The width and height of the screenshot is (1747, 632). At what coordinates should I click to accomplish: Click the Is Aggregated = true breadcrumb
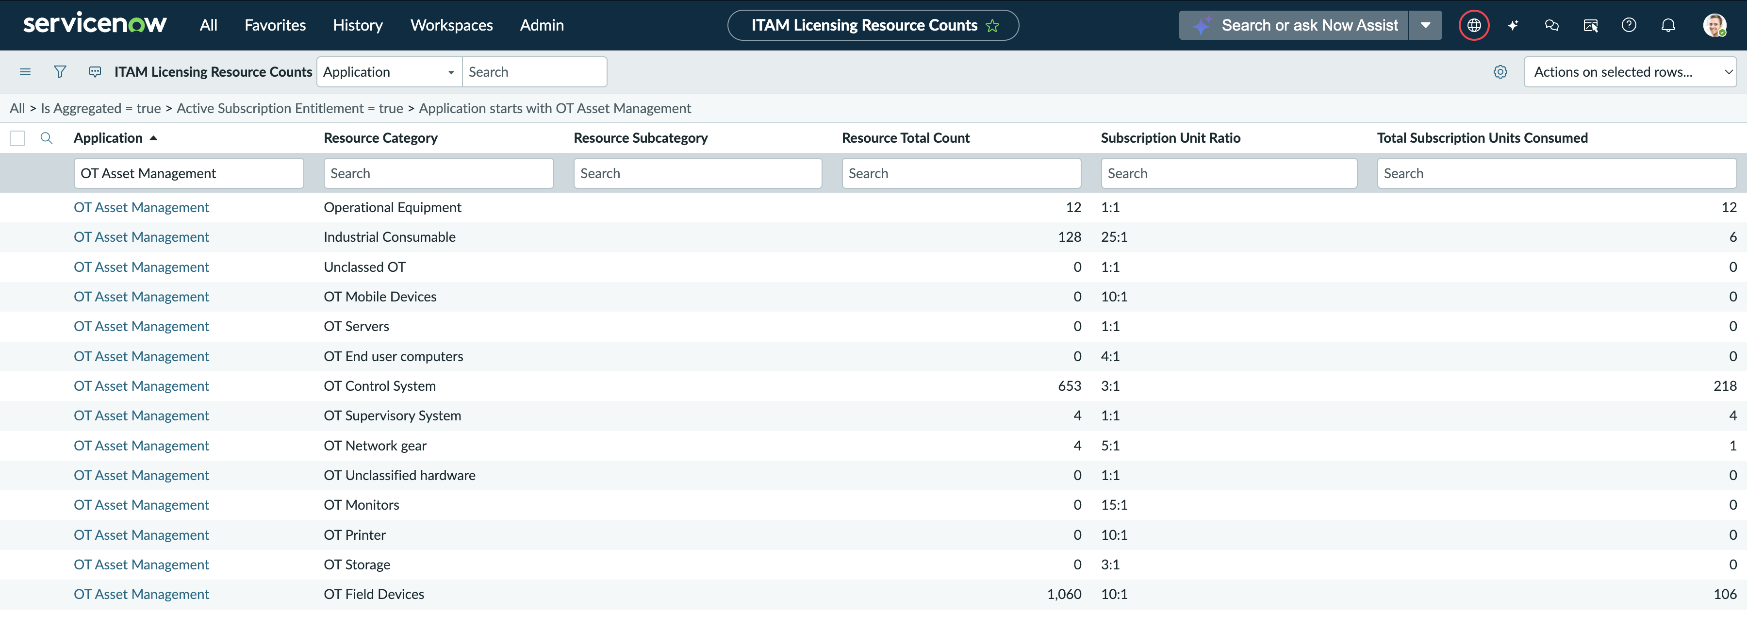click(x=101, y=109)
